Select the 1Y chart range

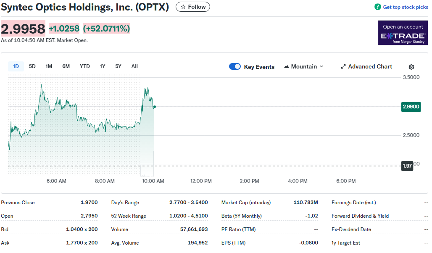[x=102, y=66]
